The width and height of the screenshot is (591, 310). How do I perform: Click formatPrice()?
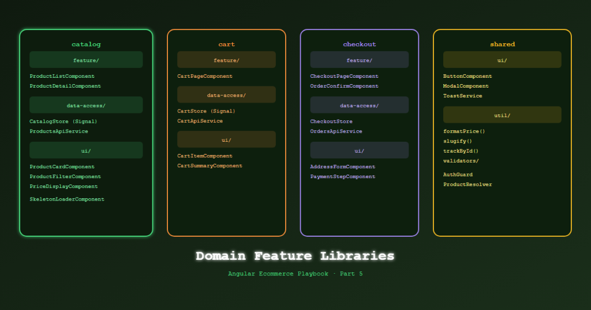[465, 131]
